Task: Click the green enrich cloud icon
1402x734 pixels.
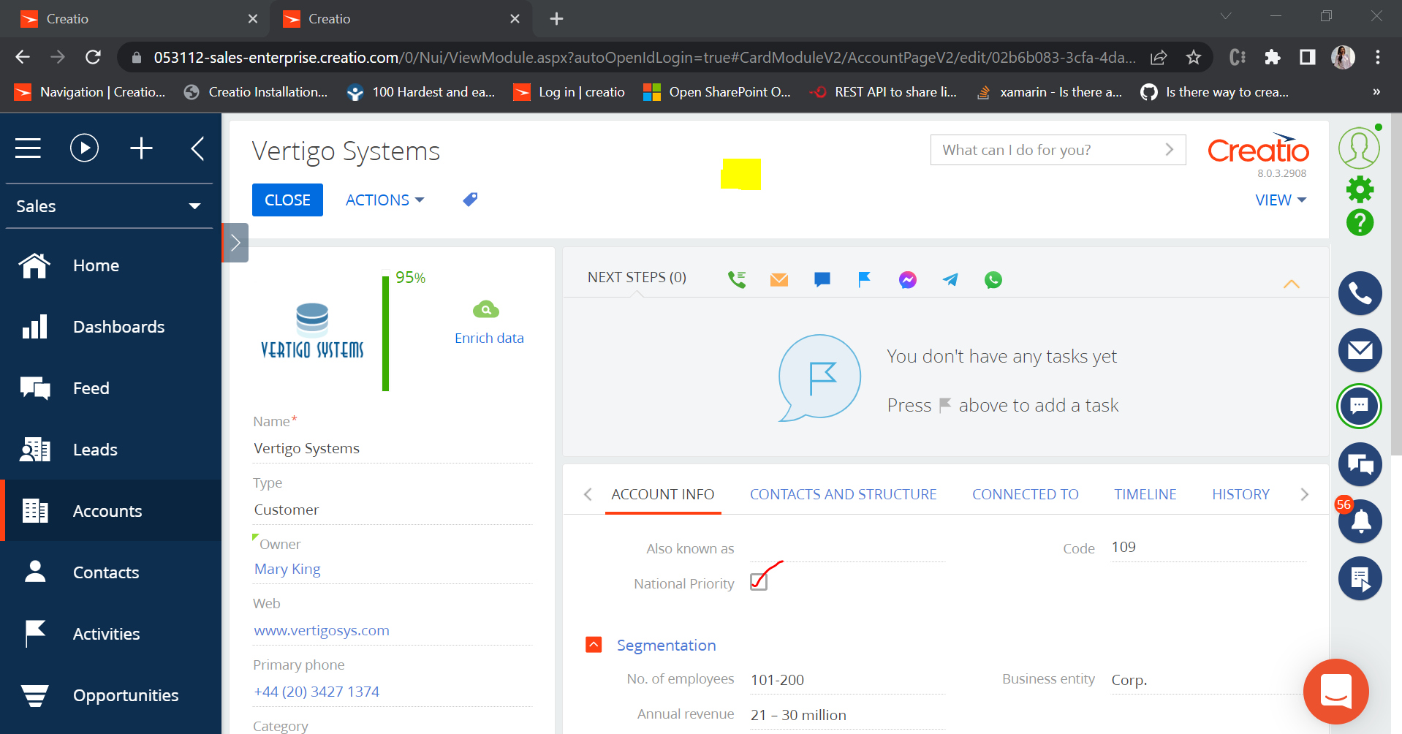Action: coord(486,309)
